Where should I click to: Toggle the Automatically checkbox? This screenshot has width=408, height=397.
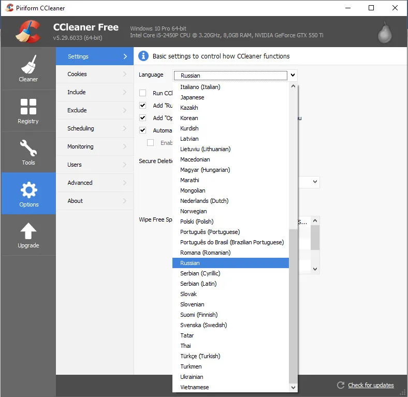[142, 130]
